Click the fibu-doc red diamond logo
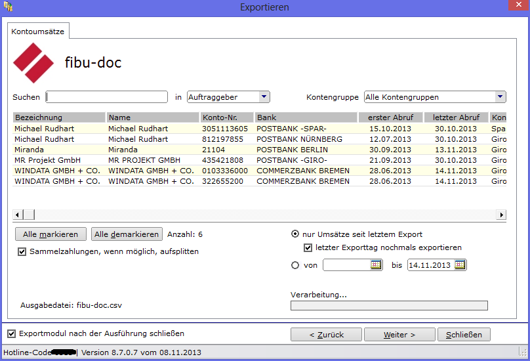Viewport: 530px width, 361px height. 33,62
